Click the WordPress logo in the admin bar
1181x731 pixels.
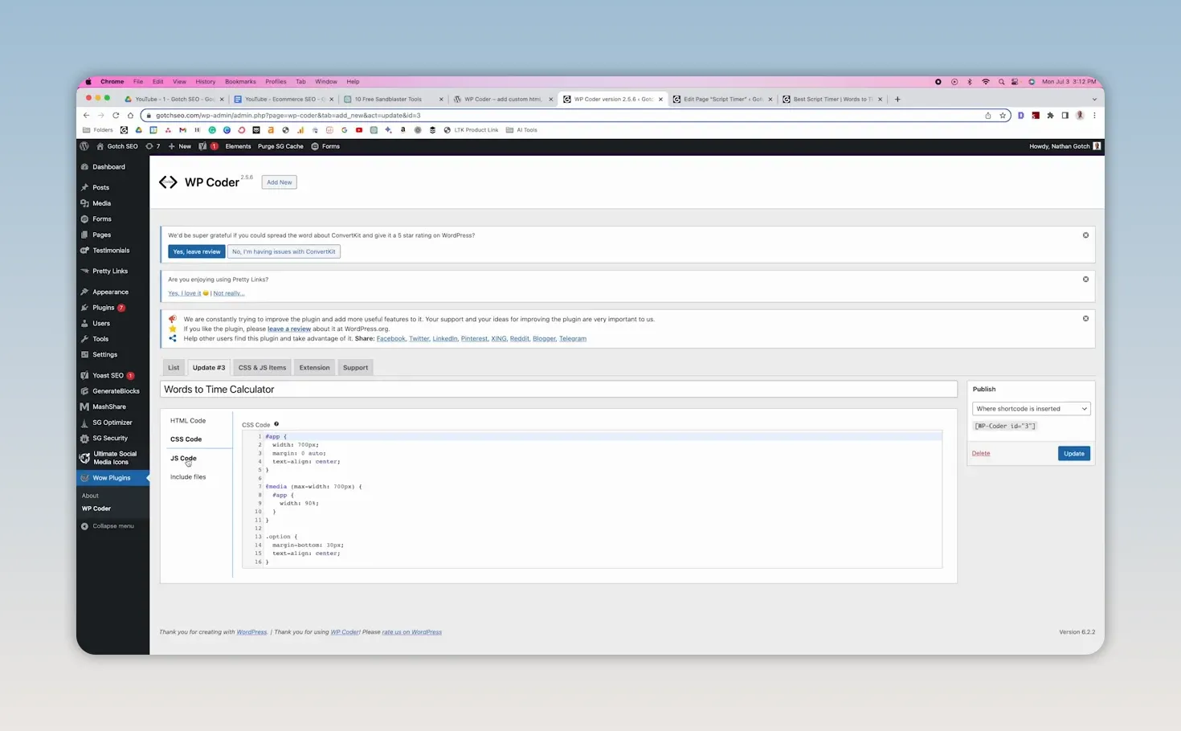click(x=84, y=146)
